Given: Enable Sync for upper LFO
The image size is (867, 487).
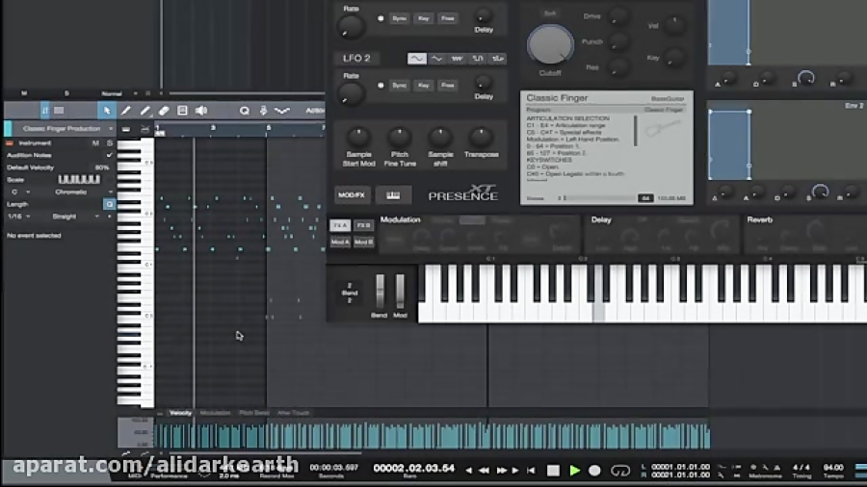Looking at the screenshot, I should pos(399,18).
